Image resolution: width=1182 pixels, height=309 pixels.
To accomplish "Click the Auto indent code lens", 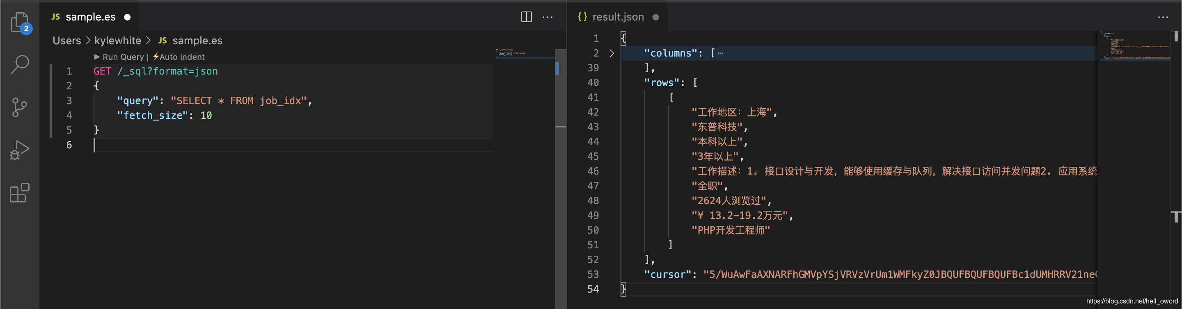I will point(179,57).
